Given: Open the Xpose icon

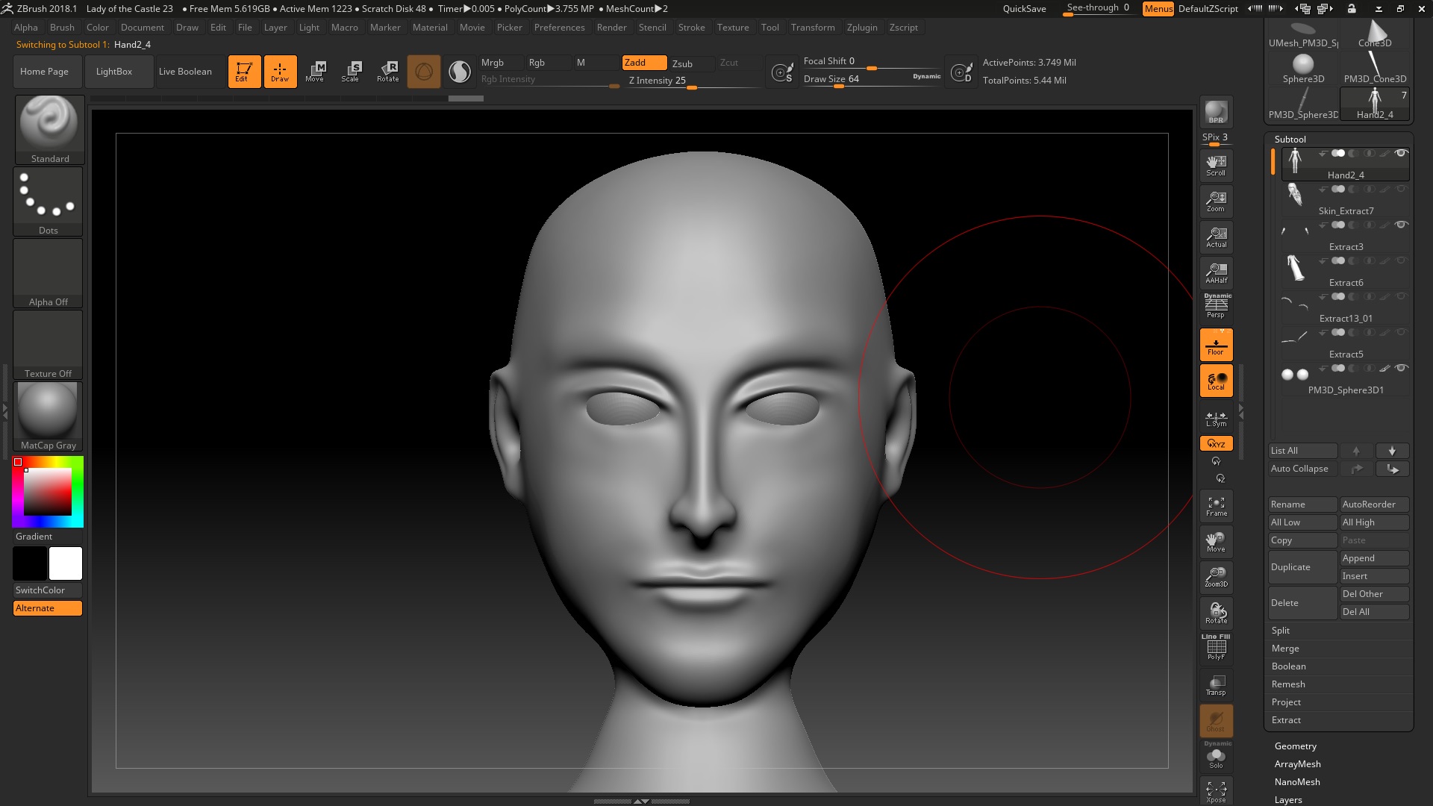Looking at the screenshot, I should [x=1216, y=791].
